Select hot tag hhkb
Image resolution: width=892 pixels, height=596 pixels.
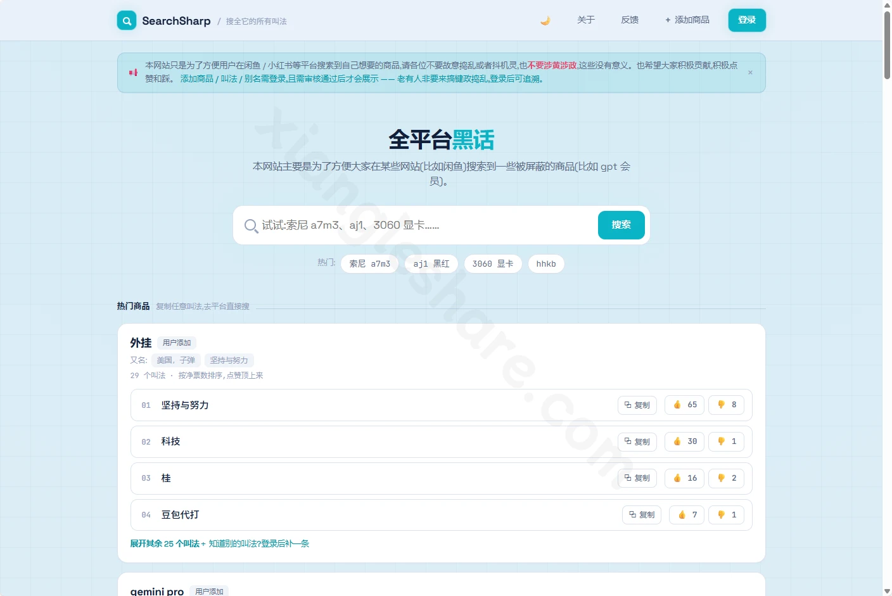pyautogui.click(x=546, y=263)
